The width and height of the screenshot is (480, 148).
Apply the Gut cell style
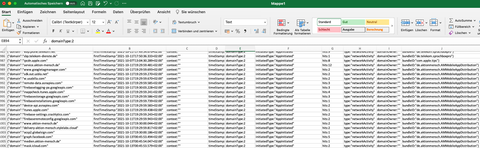[353, 22]
